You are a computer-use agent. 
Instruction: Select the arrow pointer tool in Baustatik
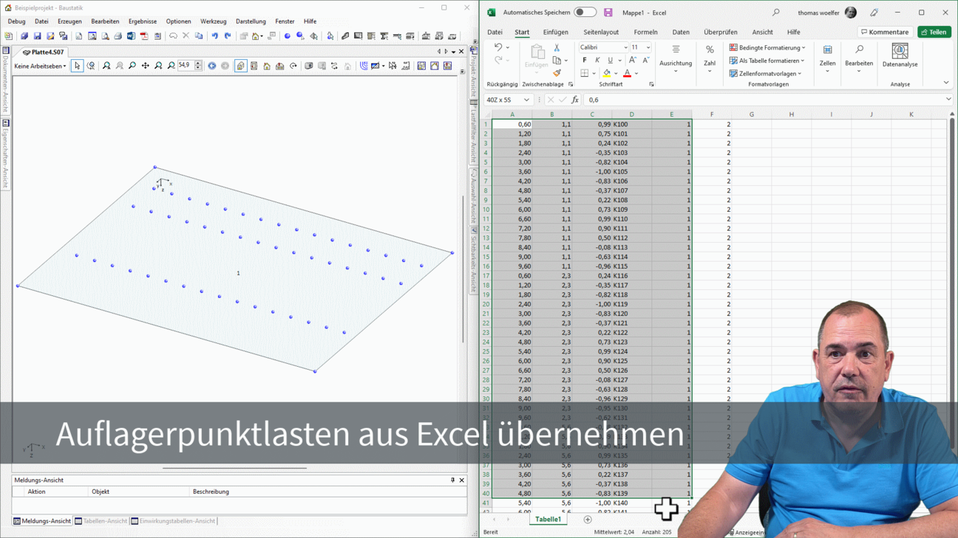click(78, 66)
